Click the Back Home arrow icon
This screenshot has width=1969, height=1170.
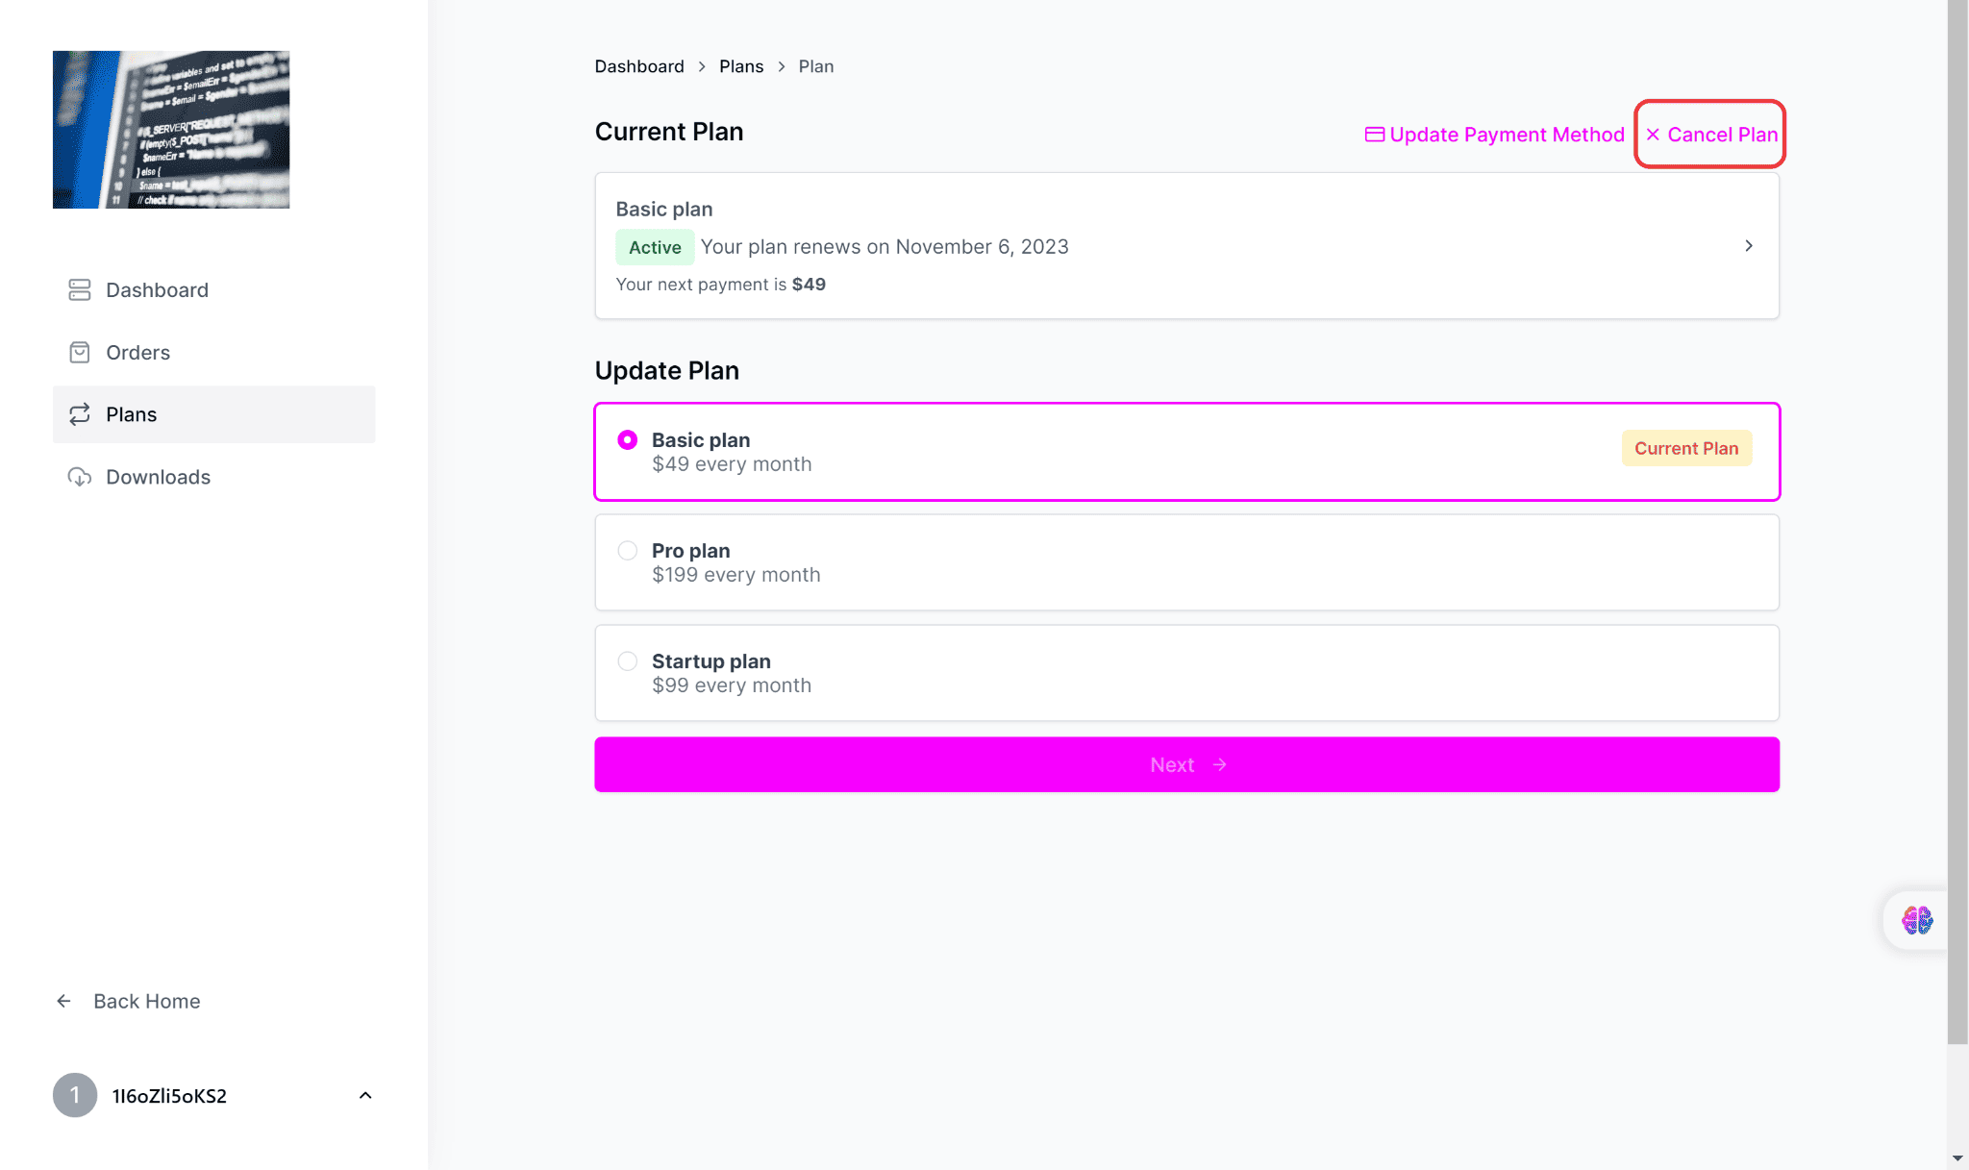tap(64, 1001)
